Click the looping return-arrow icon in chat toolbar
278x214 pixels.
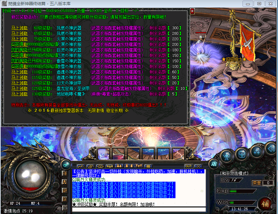tap(90, 166)
